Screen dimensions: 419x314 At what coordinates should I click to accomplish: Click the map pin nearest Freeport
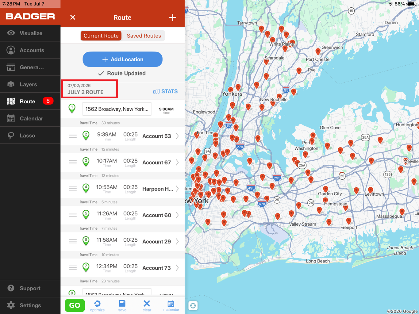[349, 221]
